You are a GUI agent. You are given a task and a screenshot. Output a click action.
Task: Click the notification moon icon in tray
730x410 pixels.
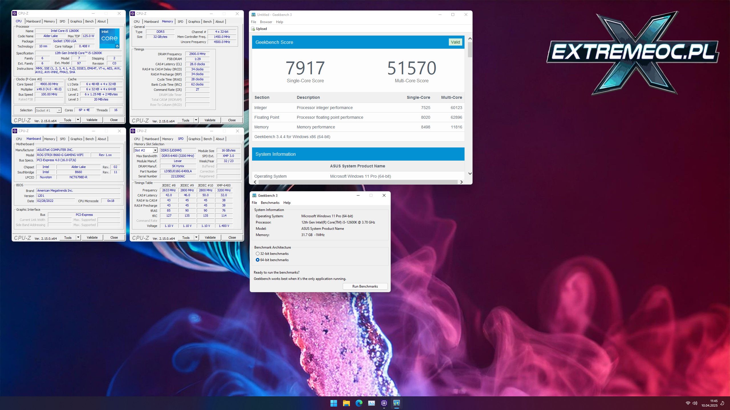pyautogui.click(x=723, y=403)
